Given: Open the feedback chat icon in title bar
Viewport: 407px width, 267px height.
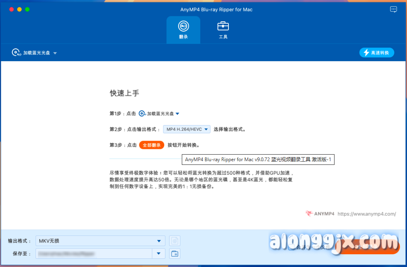Looking at the screenshot, I should tap(393, 9).
